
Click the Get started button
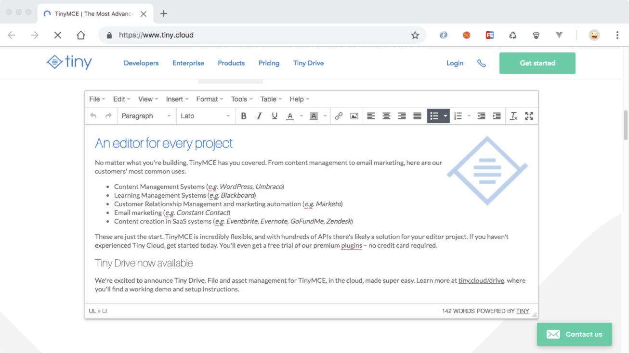coord(537,63)
